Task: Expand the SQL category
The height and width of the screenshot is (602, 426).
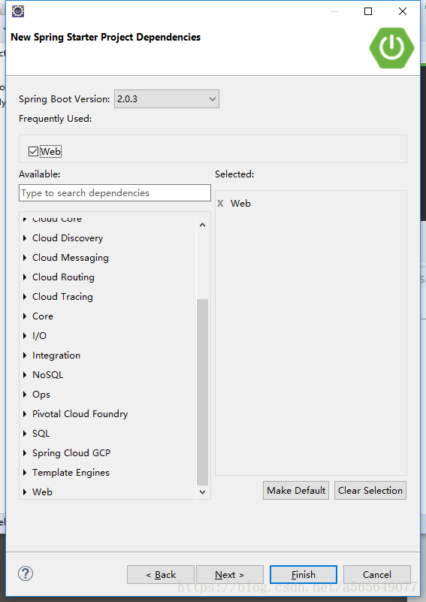Action: point(25,434)
